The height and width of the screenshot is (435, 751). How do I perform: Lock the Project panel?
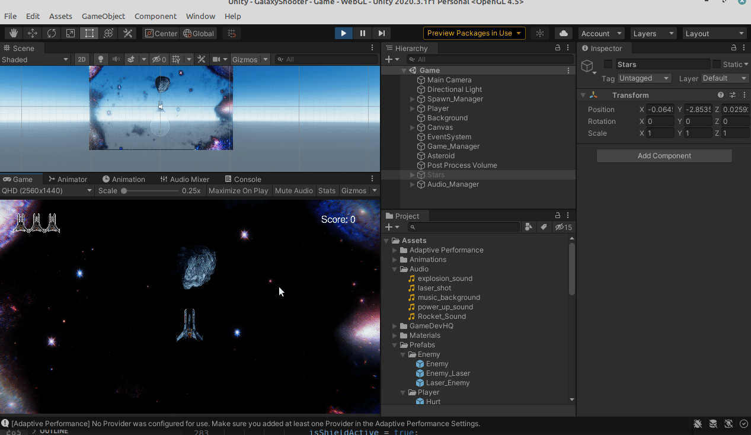(x=557, y=216)
